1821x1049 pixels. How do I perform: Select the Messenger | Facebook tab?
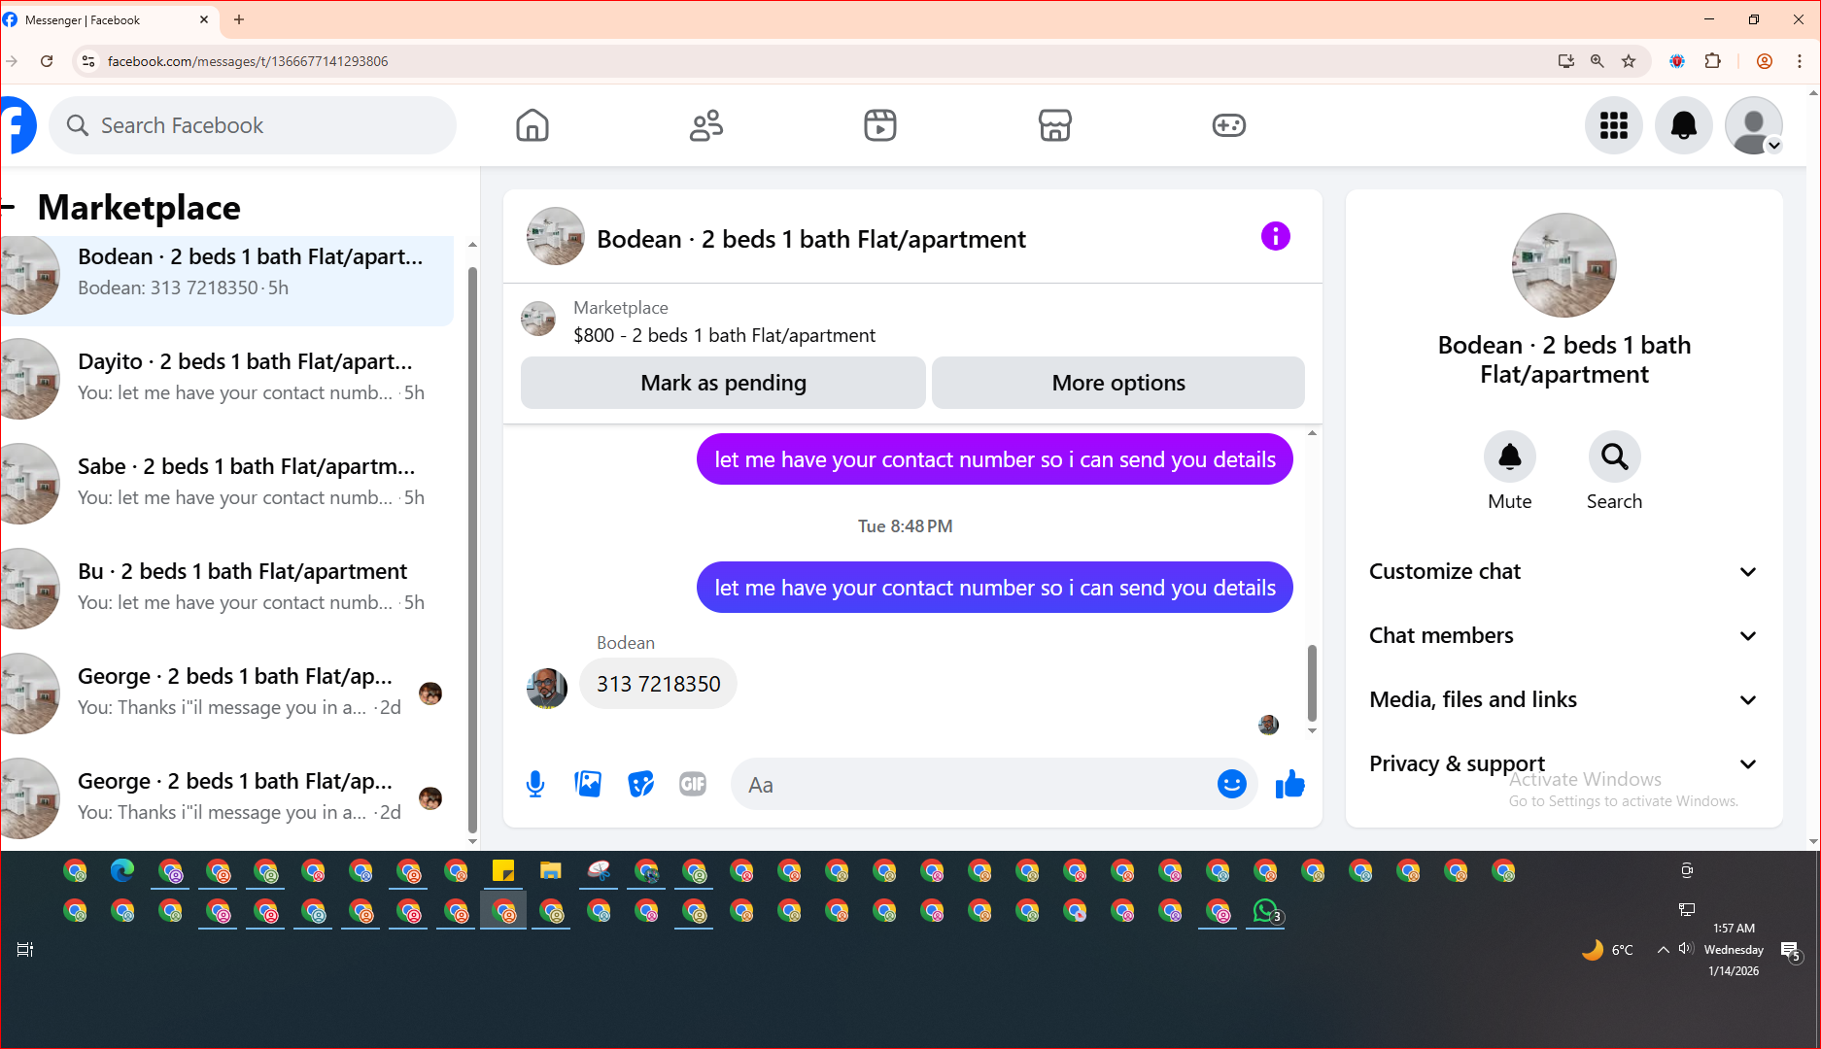[x=107, y=19]
